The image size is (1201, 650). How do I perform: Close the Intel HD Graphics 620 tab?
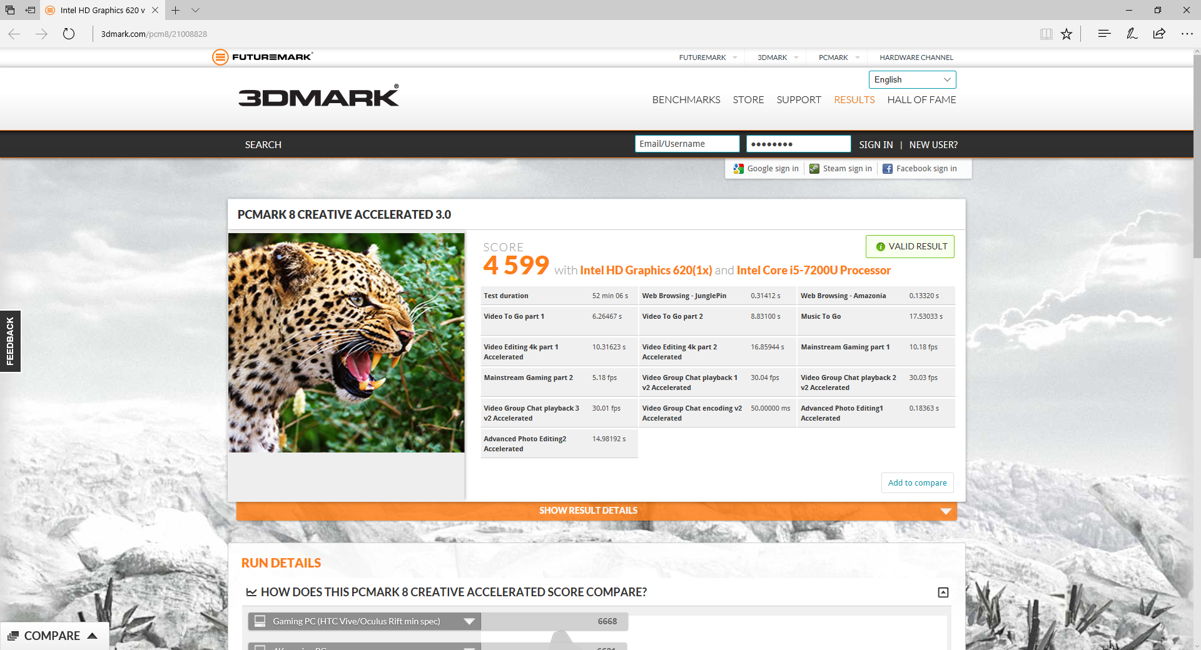point(155,10)
